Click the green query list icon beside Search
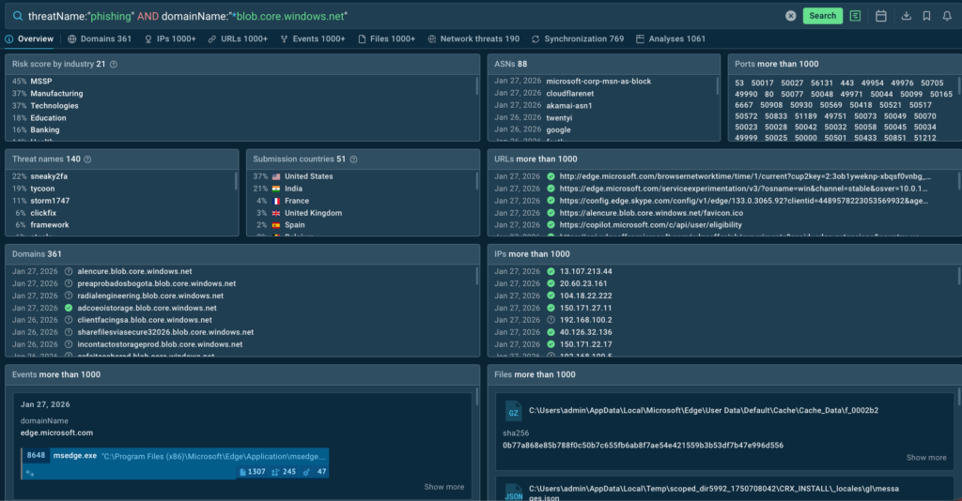This screenshot has height=501, width=962. (x=855, y=16)
